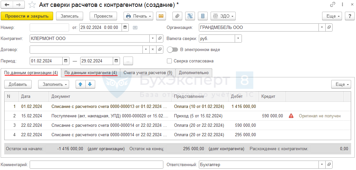
Task: Toggle the В электронном виде switch
Action: (172, 50)
